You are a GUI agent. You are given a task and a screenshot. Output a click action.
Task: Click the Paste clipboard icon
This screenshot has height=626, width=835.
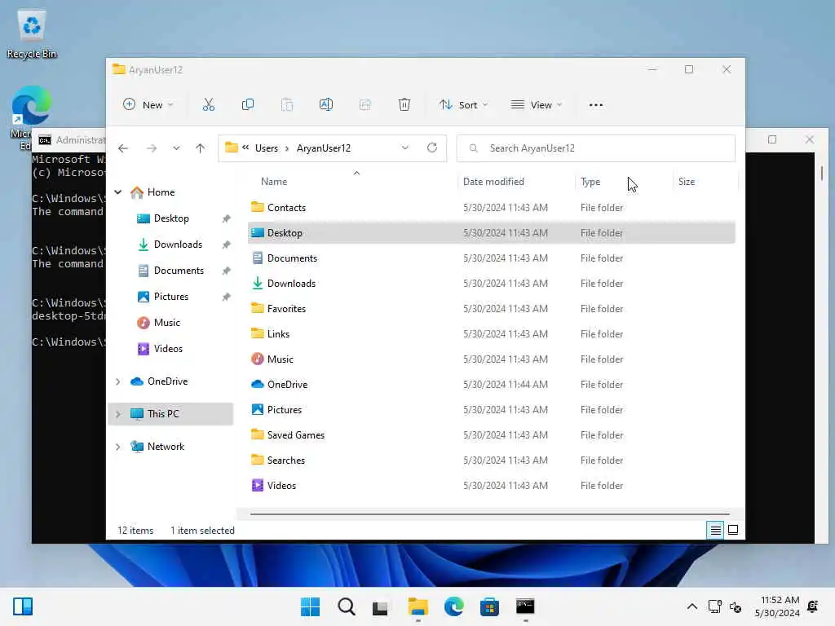pyautogui.click(x=287, y=105)
